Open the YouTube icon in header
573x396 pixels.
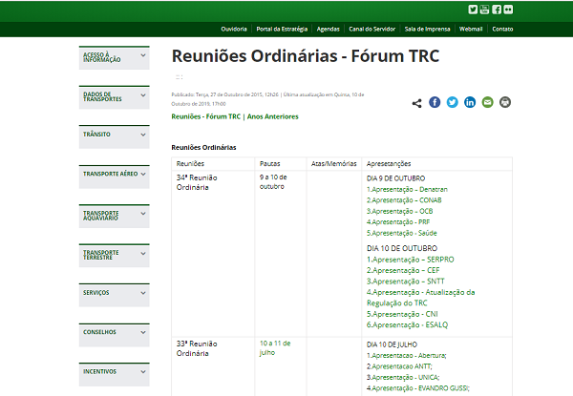485,10
